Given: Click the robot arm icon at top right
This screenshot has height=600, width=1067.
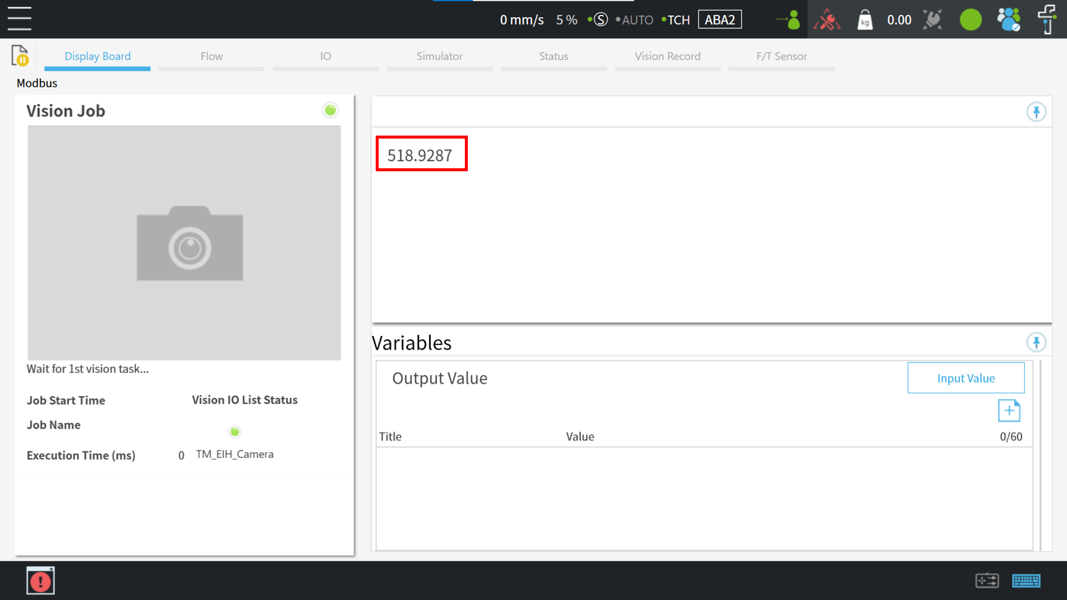Looking at the screenshot, I should 1047,20.
